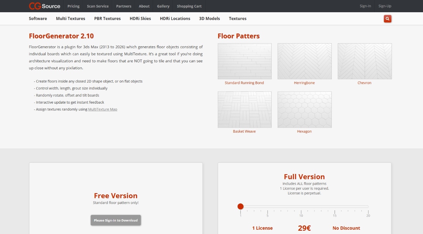Viewport: 423px width, 234px height.
Task: Browse HDRi Skies
Action: pyautogui.click(x=140, y=18)
